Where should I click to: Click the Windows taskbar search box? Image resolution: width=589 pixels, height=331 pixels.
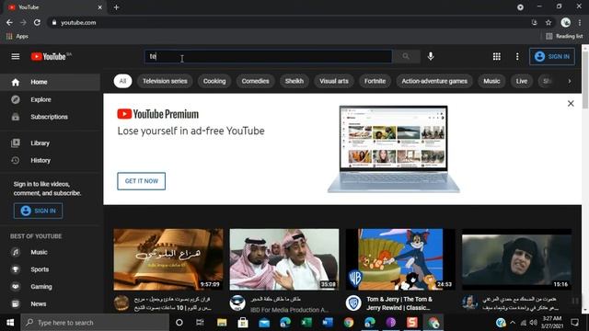click(x=95, y=323)
